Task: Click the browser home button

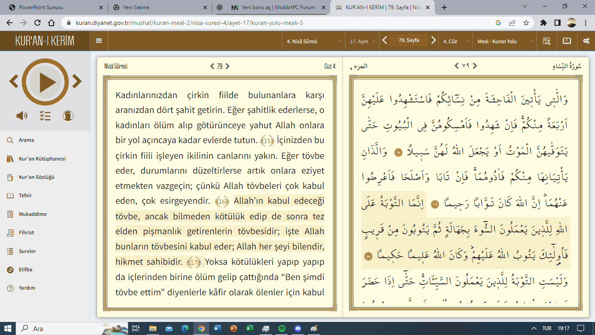Action: click(51, 23)
